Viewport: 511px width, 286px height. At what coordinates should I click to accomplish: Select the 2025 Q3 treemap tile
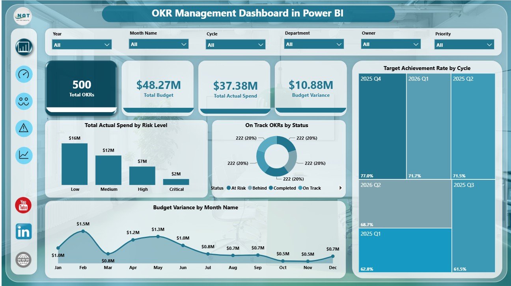coord(474,226)
